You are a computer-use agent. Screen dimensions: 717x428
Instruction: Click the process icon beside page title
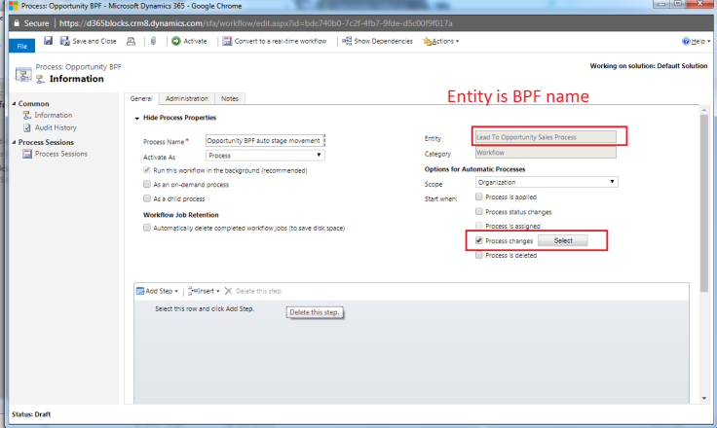click(x=23, y=74)
